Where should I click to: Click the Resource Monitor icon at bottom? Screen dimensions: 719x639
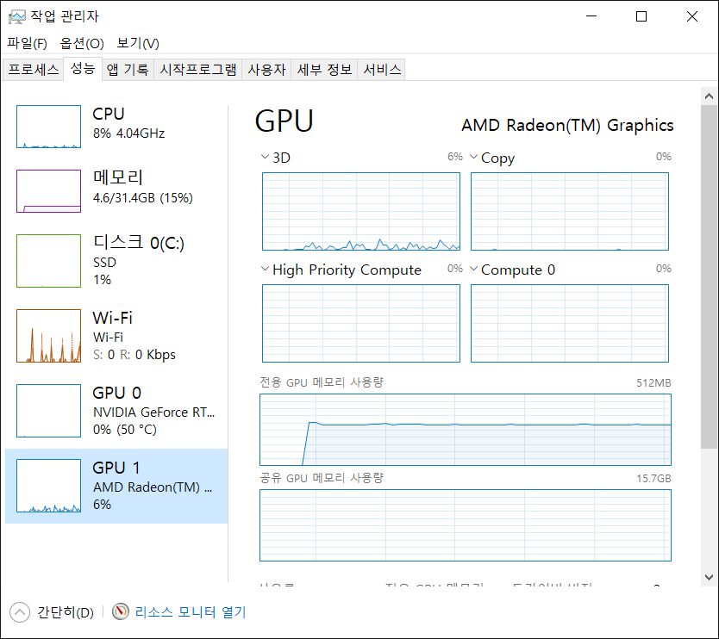pyautogui.click(x=121, y=612)
